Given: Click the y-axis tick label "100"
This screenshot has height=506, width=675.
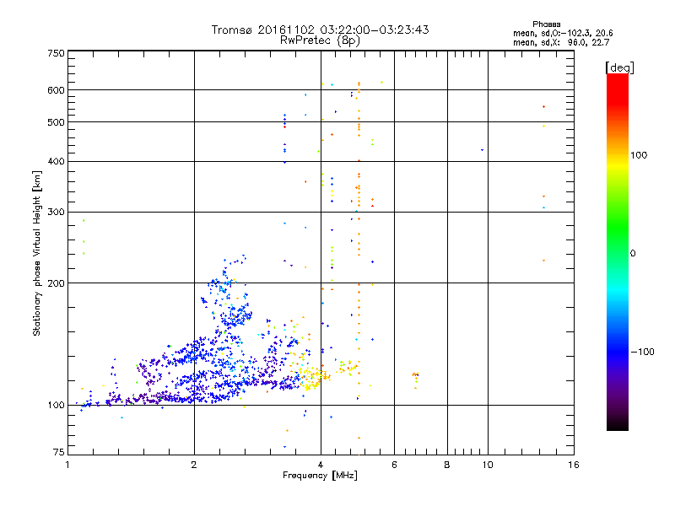Looking at the screenshot, I should coord(57,406).
